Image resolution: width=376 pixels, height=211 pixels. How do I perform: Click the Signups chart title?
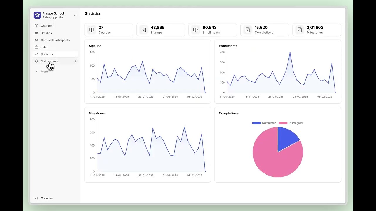[95, 46]
